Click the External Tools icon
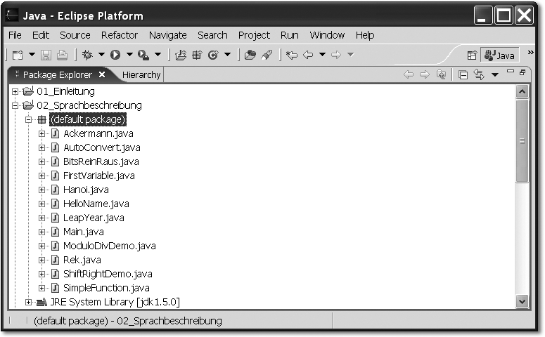 [x=143, y=55]
